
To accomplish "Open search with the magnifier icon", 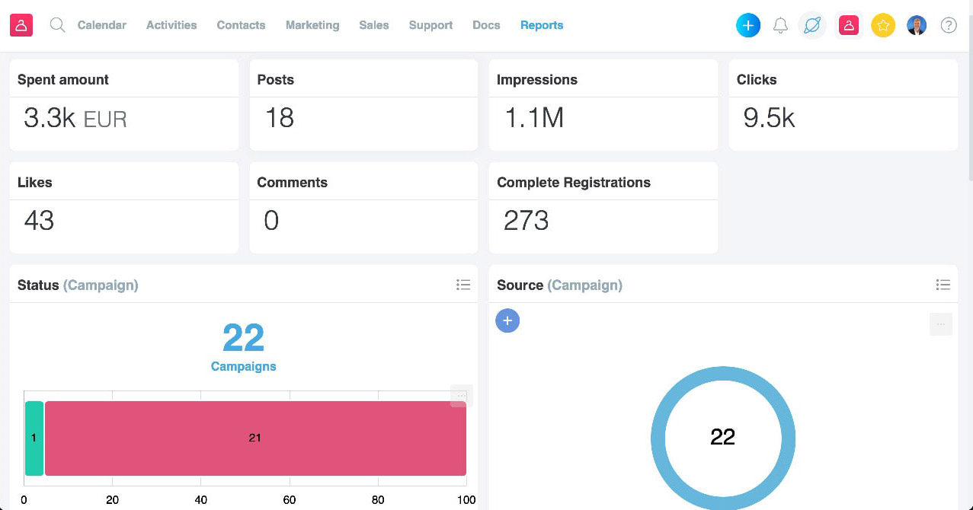I will (57, 25).
